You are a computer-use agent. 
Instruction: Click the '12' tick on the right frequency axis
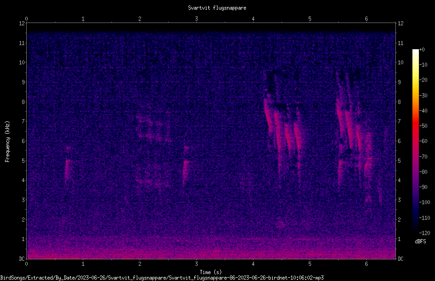coord(400,23)
